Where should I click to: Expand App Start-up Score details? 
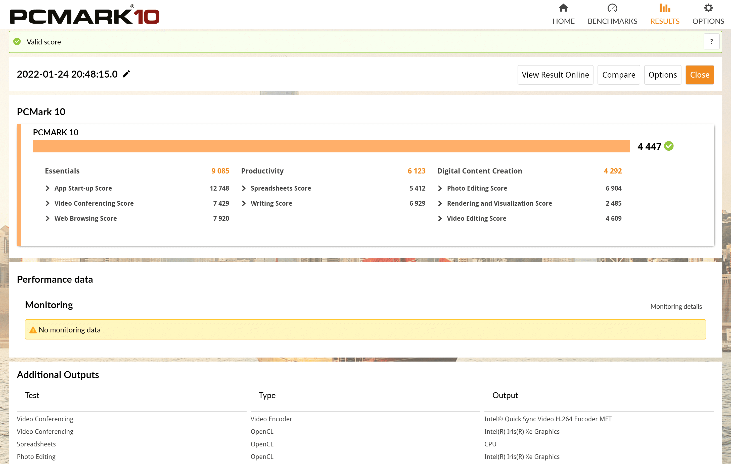(x=47, y=188)
